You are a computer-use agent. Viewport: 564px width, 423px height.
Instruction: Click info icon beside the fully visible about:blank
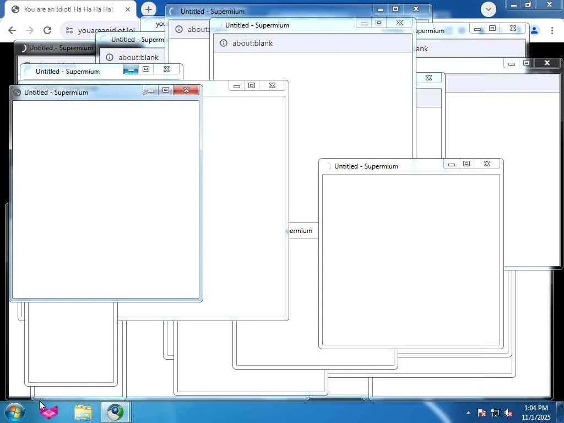[x=224, y=43]
